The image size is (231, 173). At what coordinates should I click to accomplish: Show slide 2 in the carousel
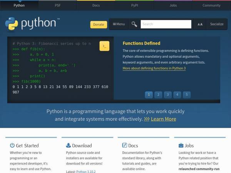158,95
